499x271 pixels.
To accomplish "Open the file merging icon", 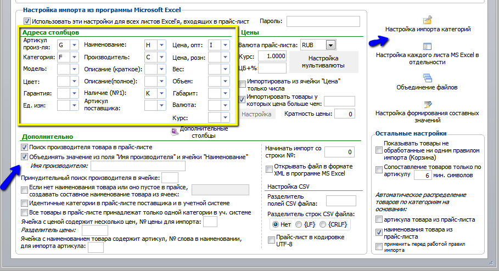I will (x=428, y=78).
